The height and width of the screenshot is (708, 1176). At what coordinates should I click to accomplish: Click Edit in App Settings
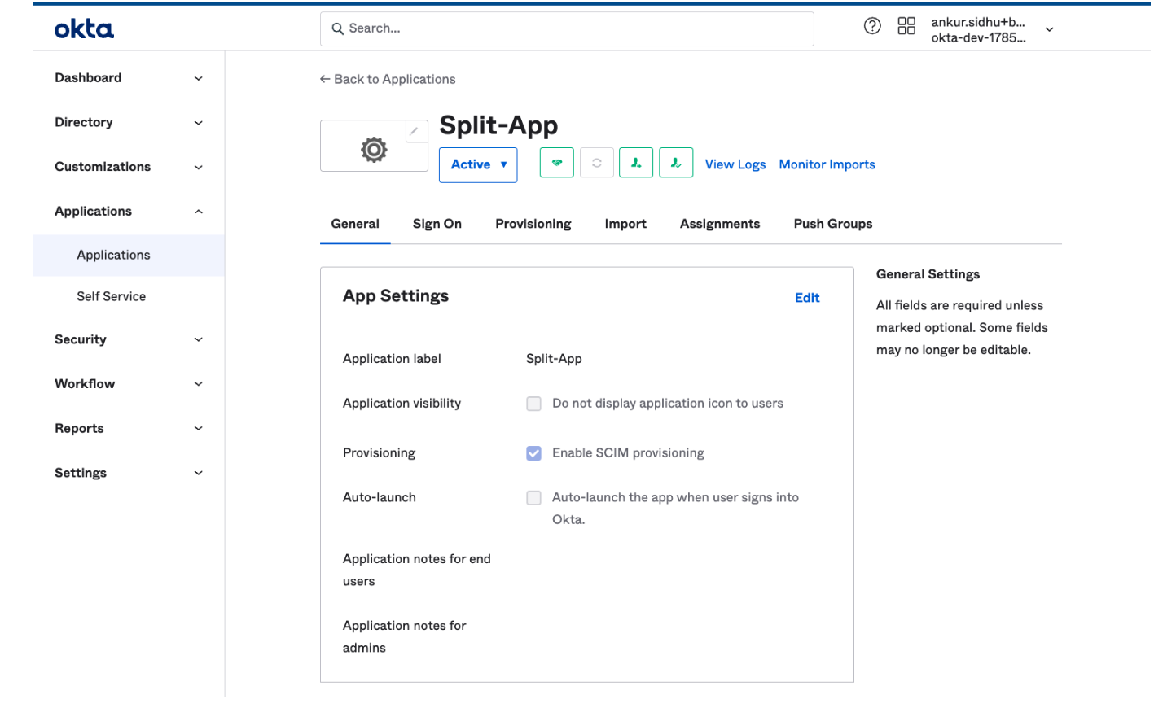806,298
